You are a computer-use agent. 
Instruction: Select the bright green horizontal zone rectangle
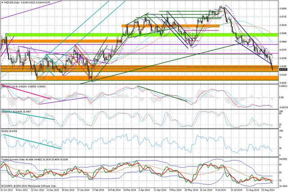[x=142, y=35]
